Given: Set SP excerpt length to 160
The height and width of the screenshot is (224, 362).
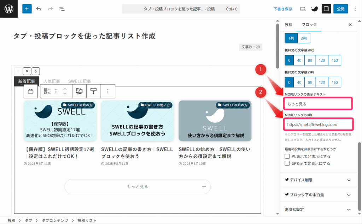Looking at the screenshot, I should 335,82.
